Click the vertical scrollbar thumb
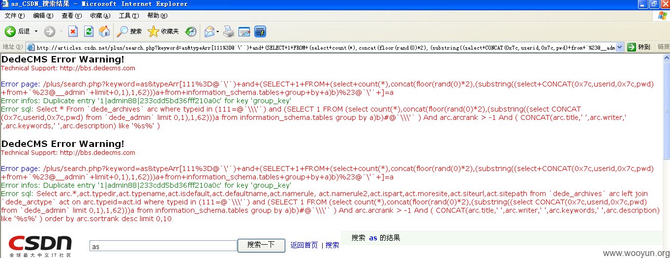670x258 pixels. coord(666,111)
